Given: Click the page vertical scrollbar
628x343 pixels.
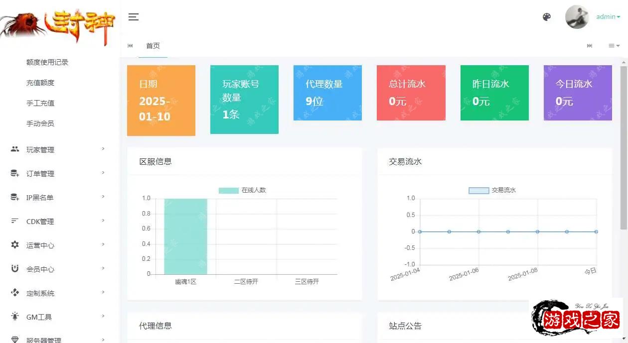Looking at the screenshot, I should [x=624, y=149].
